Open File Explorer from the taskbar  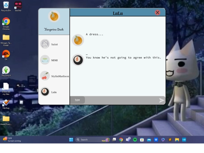coord(177,140)
